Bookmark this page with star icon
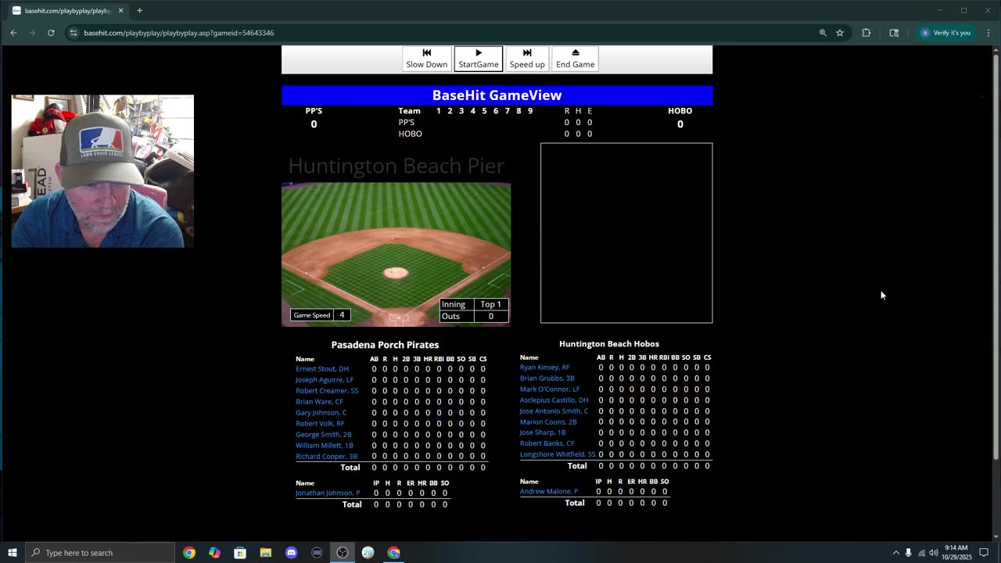1001x563 pixels. [840, 33]
